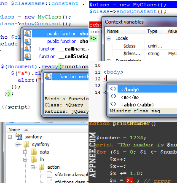Click the '$x++;' code line
The height and width of the screenshot is (183, 177).
coord(118,159)
